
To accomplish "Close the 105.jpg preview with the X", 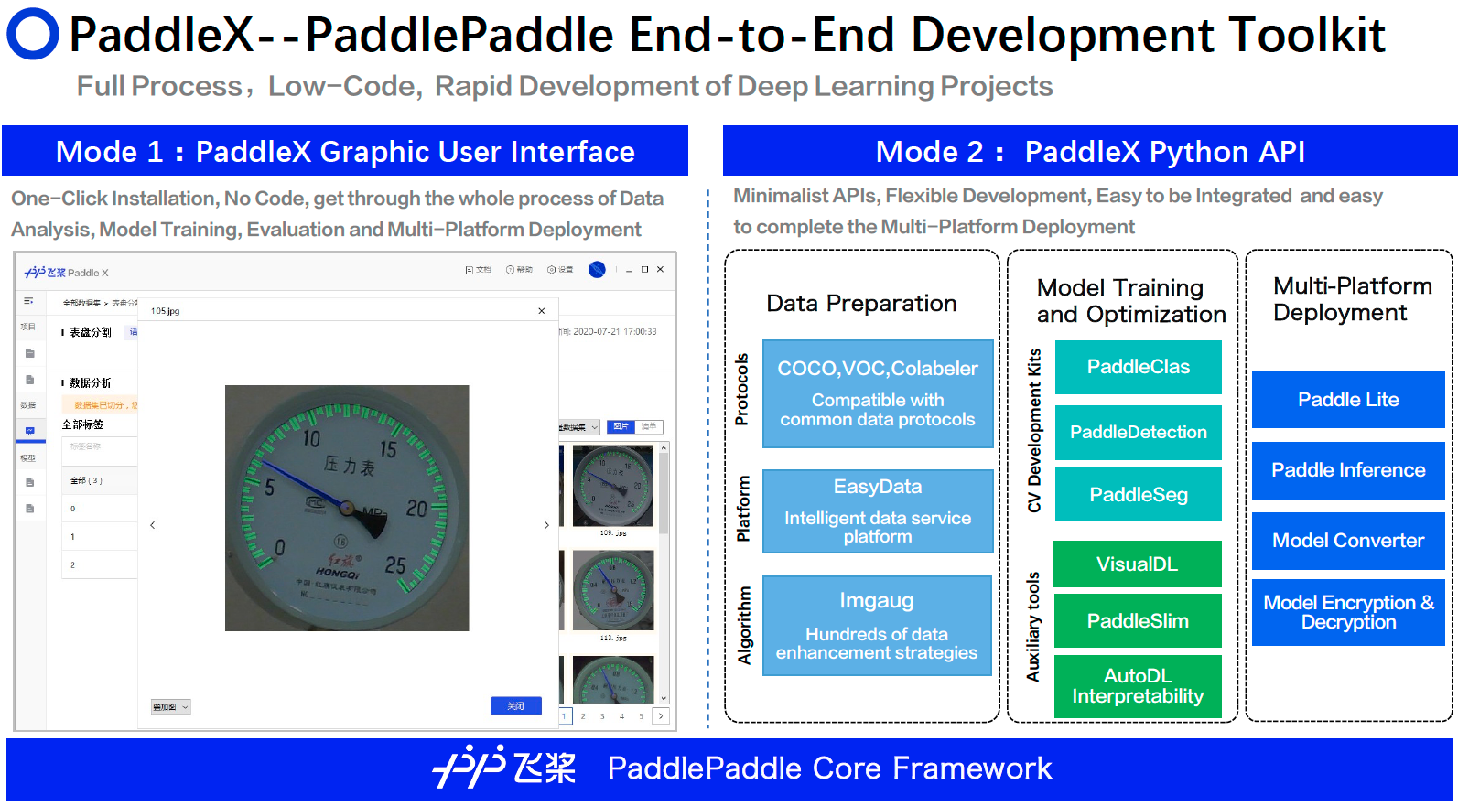I will pyautogui.click(x=542, y=311).
